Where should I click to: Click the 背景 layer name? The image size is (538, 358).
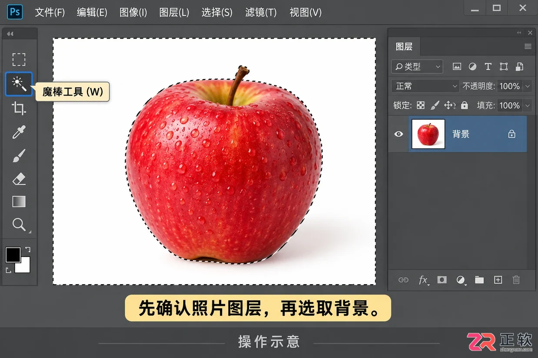(x=461, y=134)
